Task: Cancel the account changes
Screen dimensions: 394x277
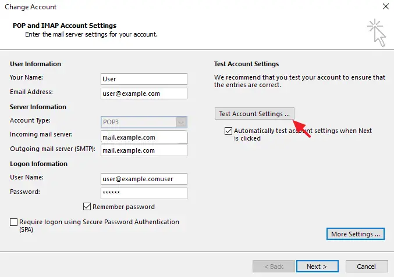Action: tap(367, 267)
